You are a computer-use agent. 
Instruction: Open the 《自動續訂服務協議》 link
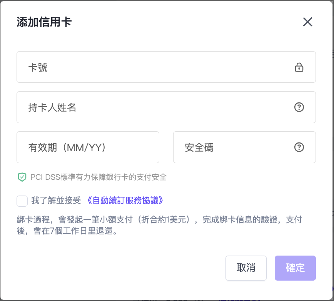click(x=126, y=201)
